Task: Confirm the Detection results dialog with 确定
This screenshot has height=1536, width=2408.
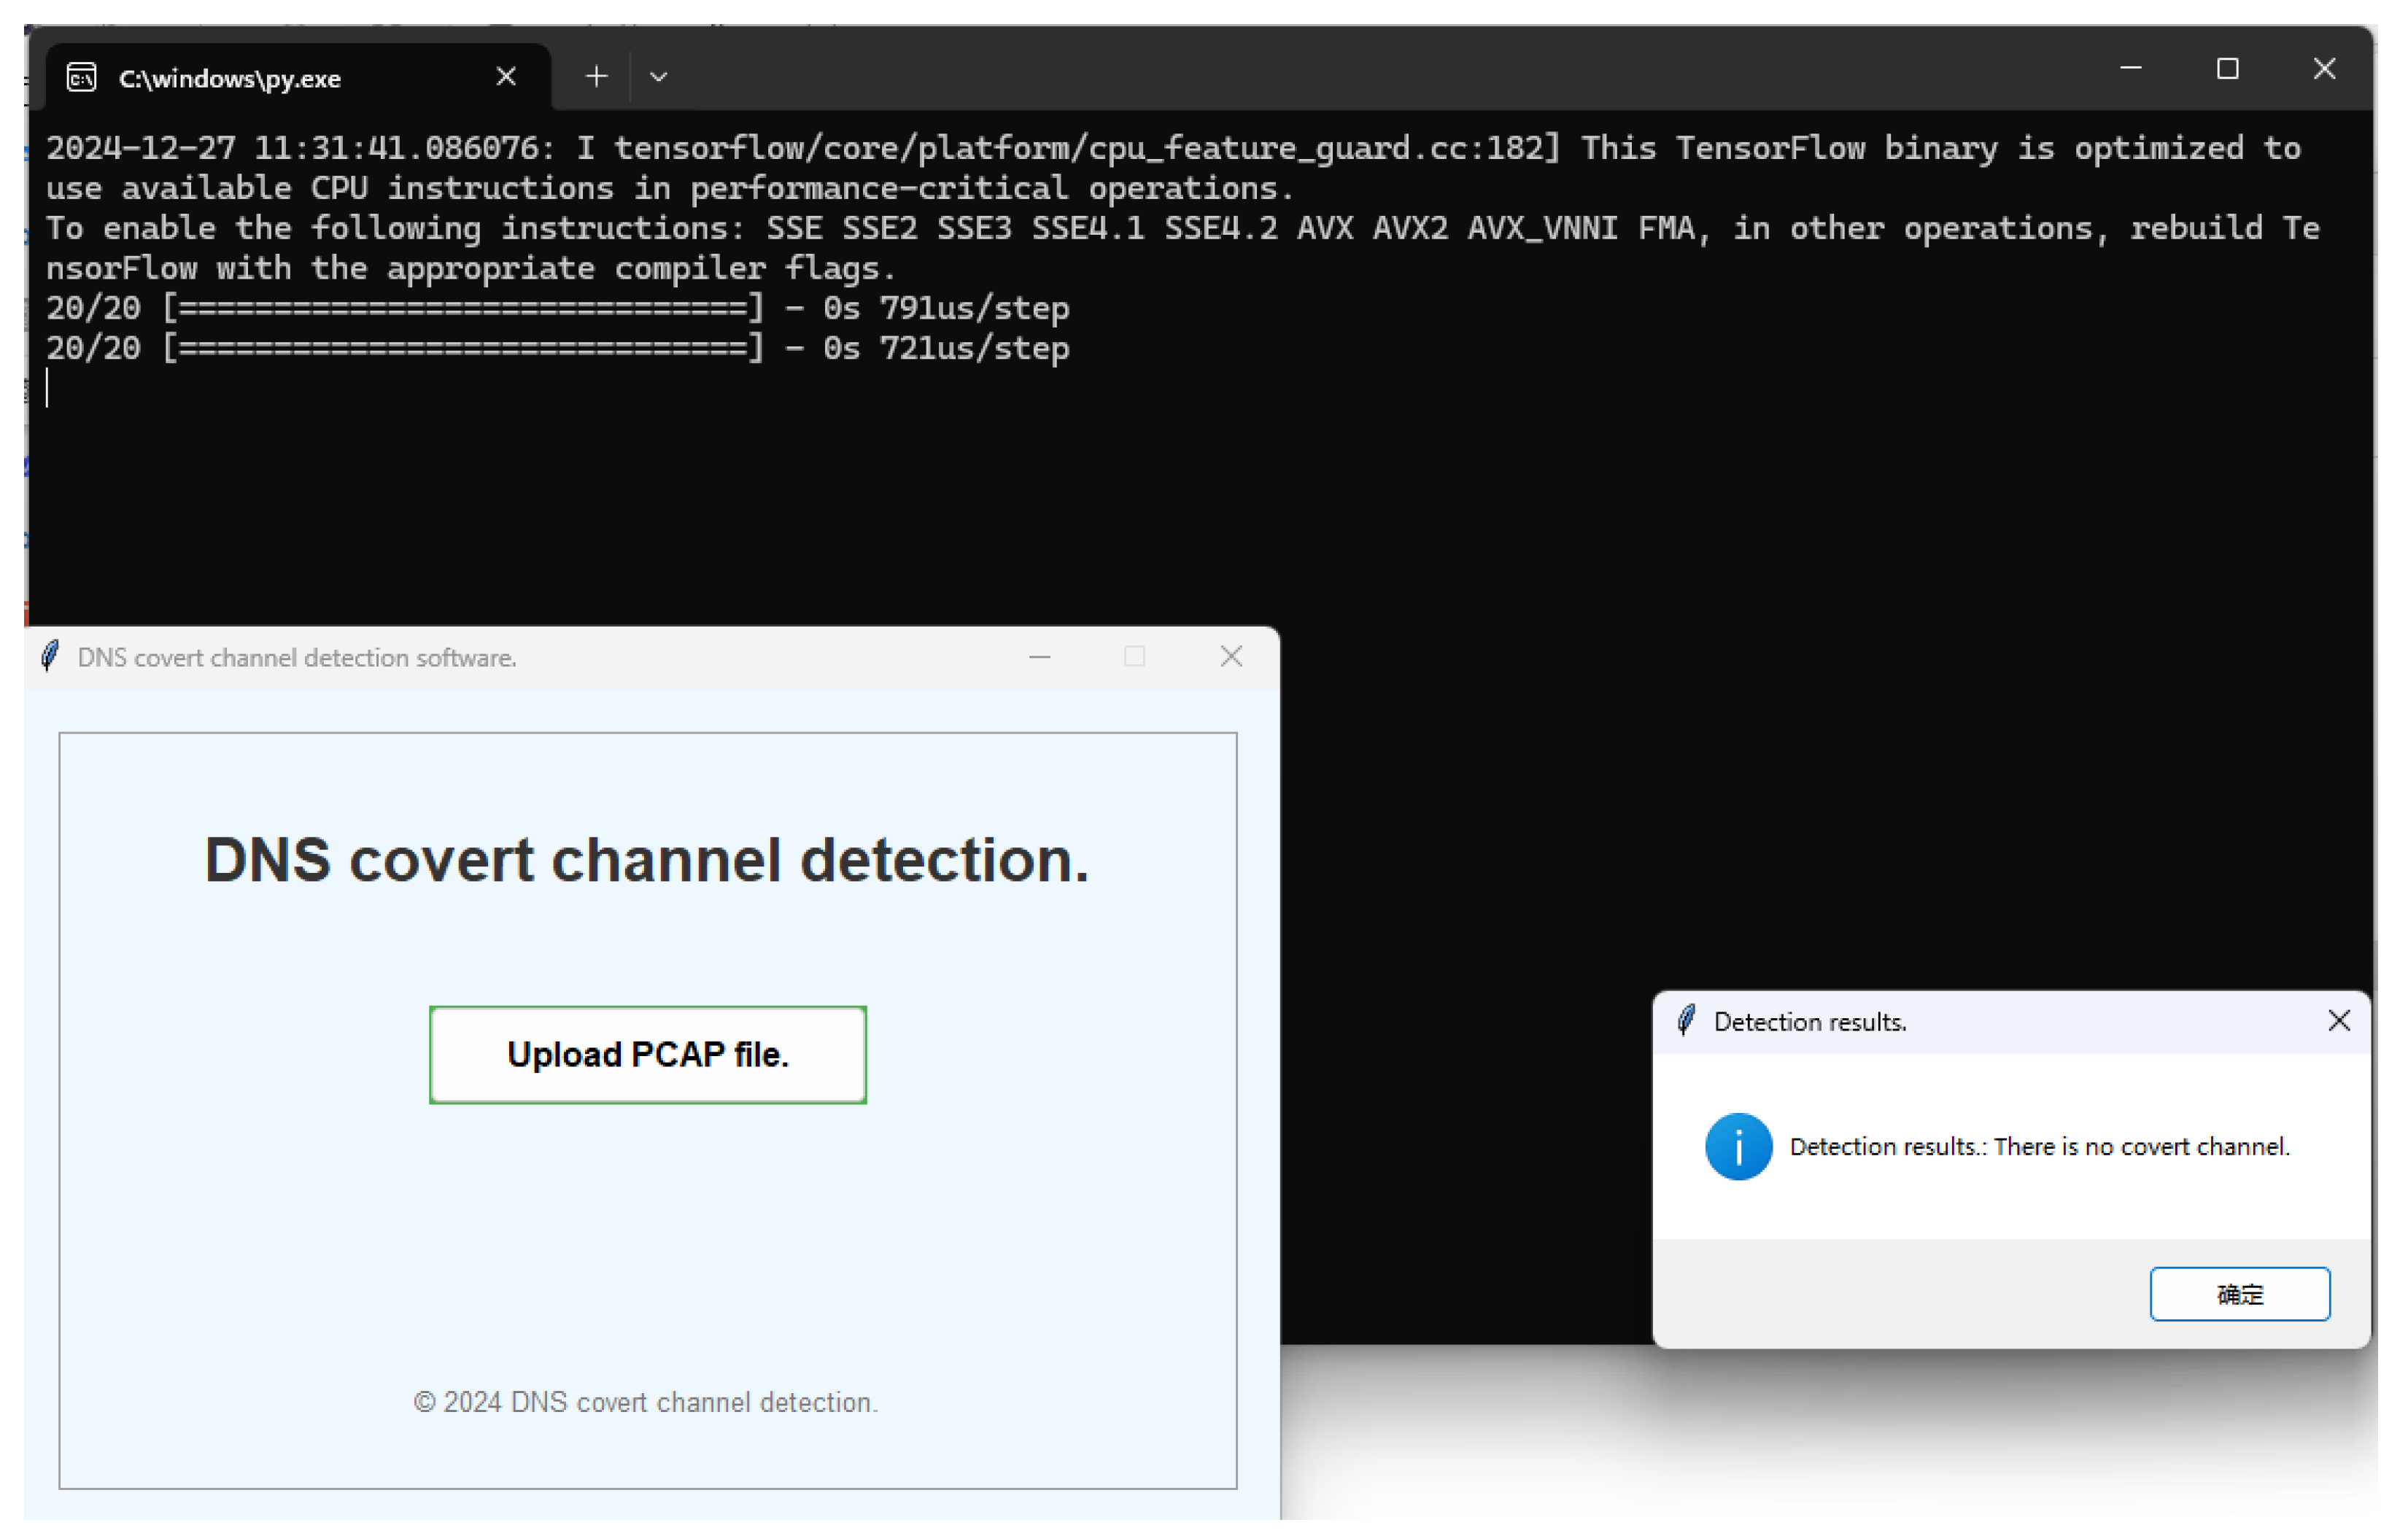Action: (x=2240, y=1294)
